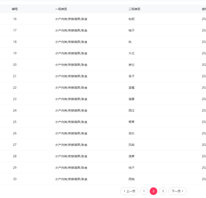Screen dimensions: 206x198
Task: Select the 柚子 category cell
Action: point(131,30)
